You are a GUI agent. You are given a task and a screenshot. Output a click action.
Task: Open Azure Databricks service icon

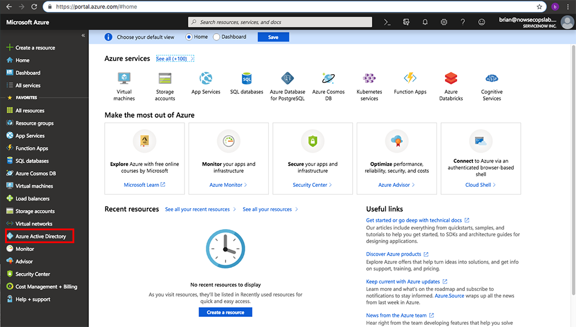(451, 78)
